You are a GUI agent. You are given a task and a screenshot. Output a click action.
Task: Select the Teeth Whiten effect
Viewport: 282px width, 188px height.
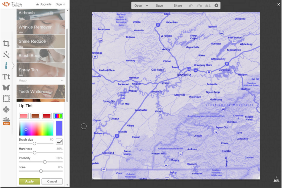point(41,91)
